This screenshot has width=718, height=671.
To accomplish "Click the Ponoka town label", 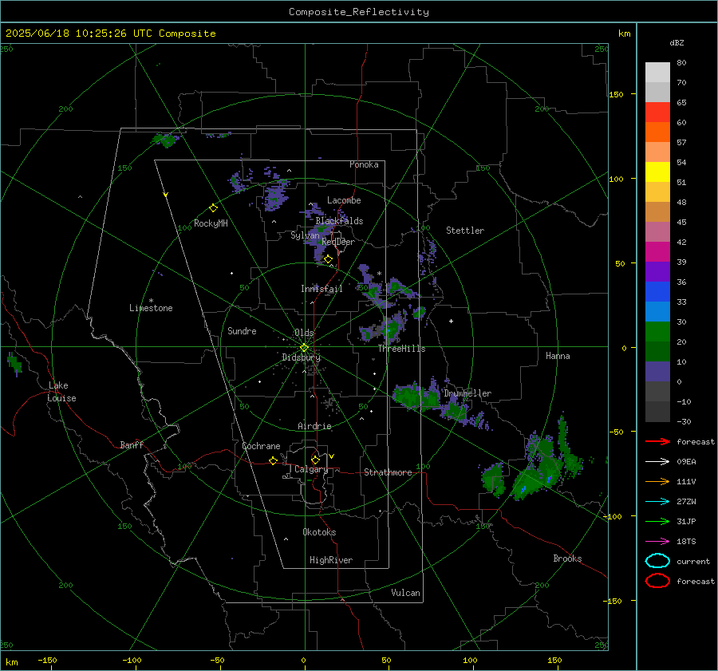I will [x=364, y=164].
